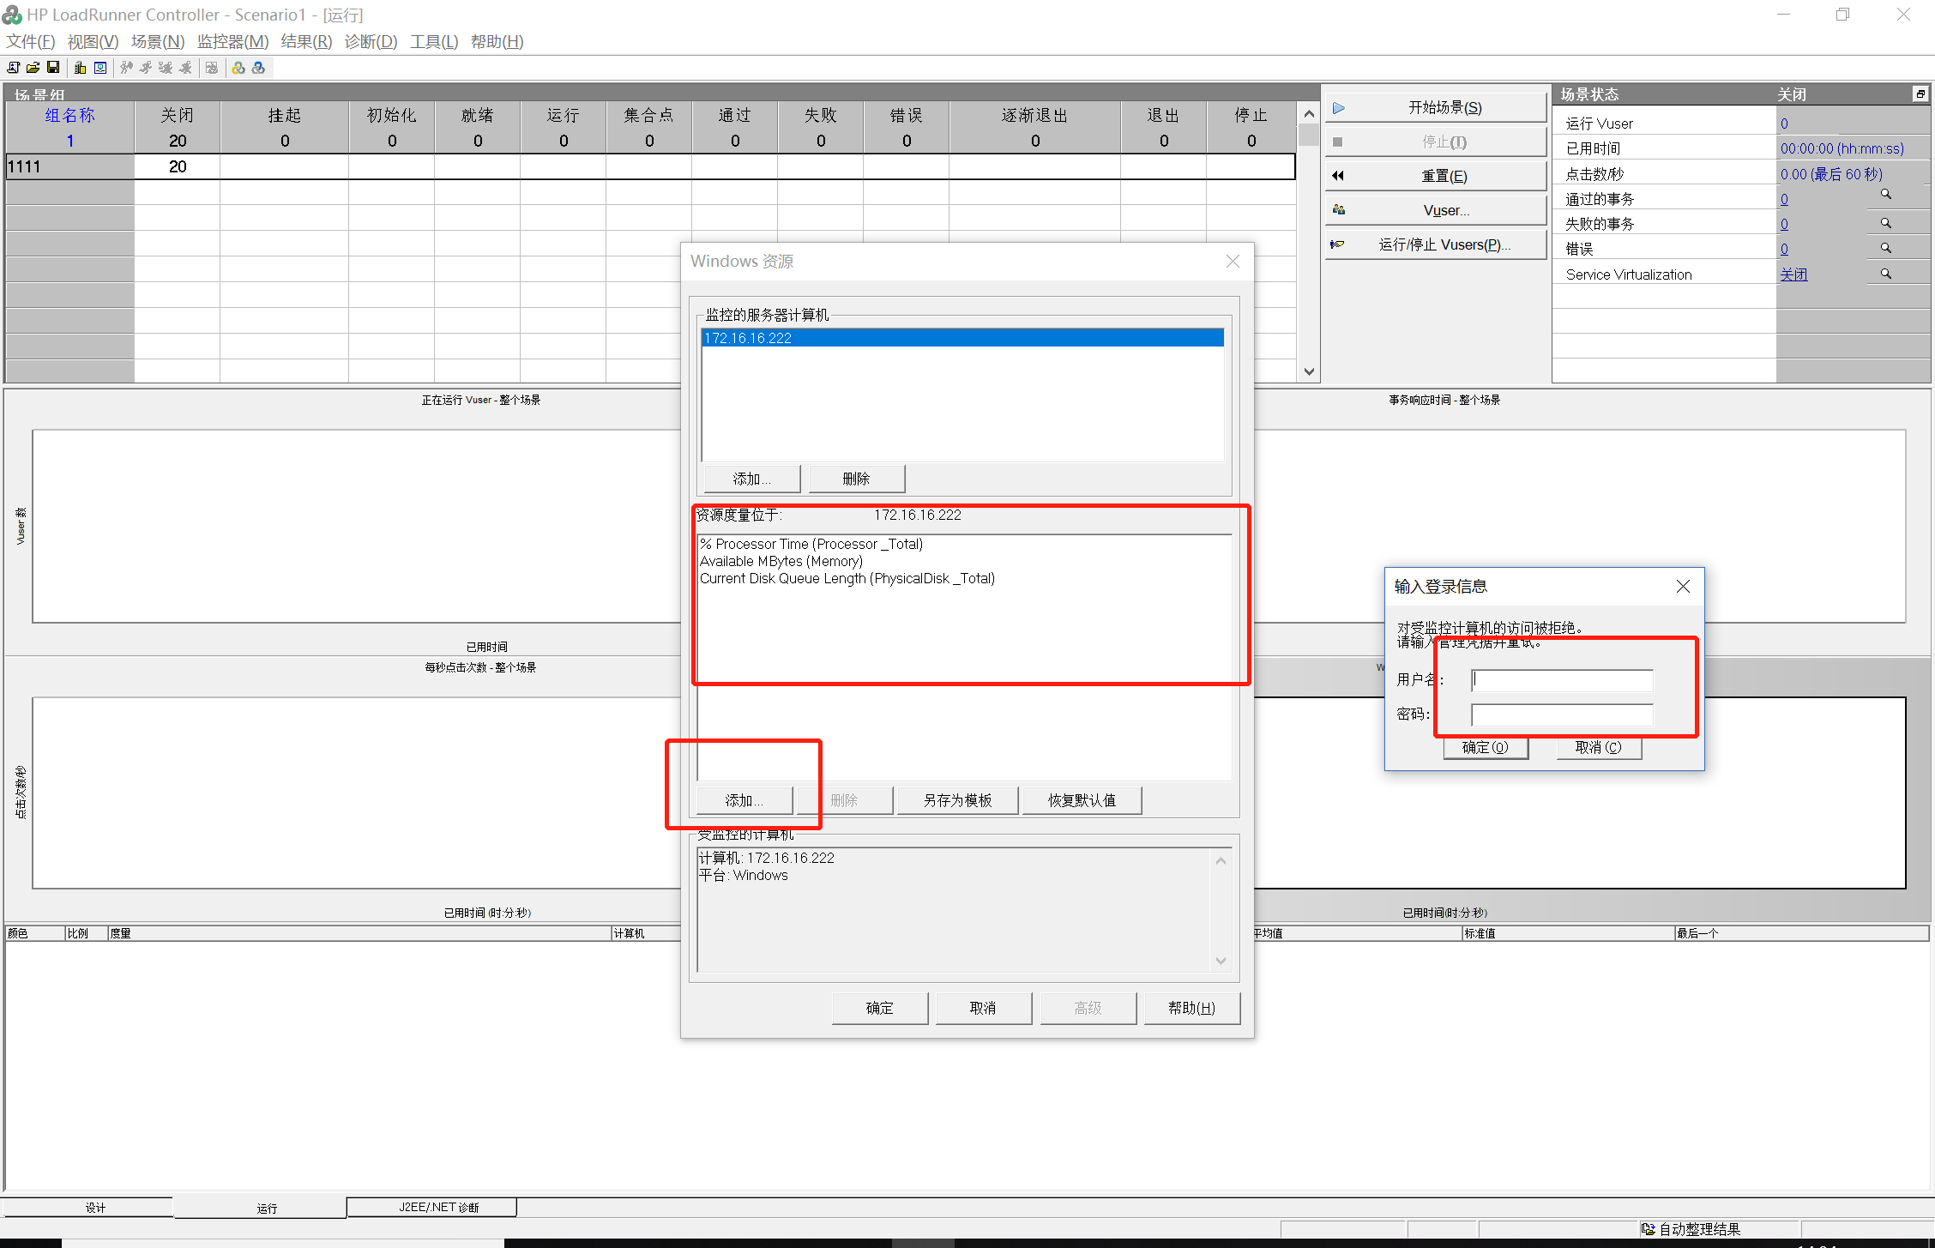Open the Vuser view toolbar icon
Viewport: 1935px width, 1248px height.
99,68
